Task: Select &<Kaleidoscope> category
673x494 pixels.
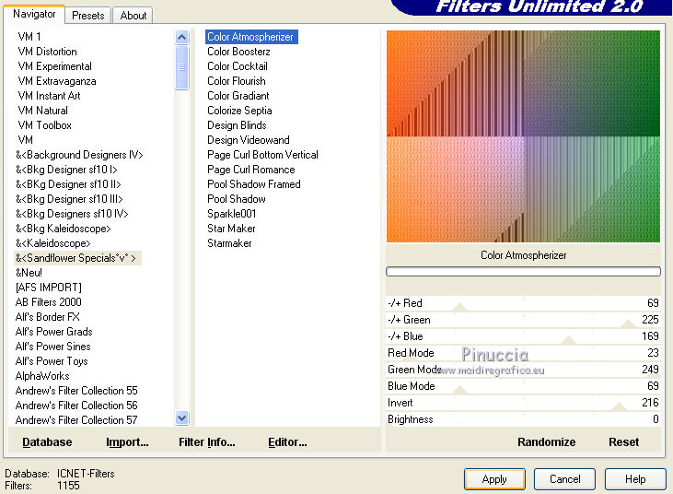Action: click(53, 243)
